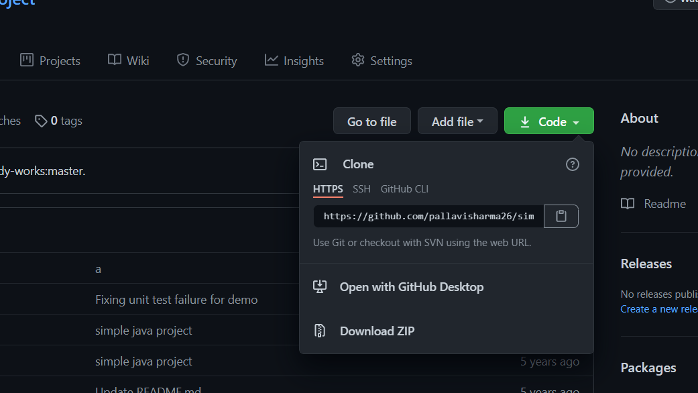Open the Security tab
The height and width of the screenshot is (393, 698).
click(x=207, y=61)
